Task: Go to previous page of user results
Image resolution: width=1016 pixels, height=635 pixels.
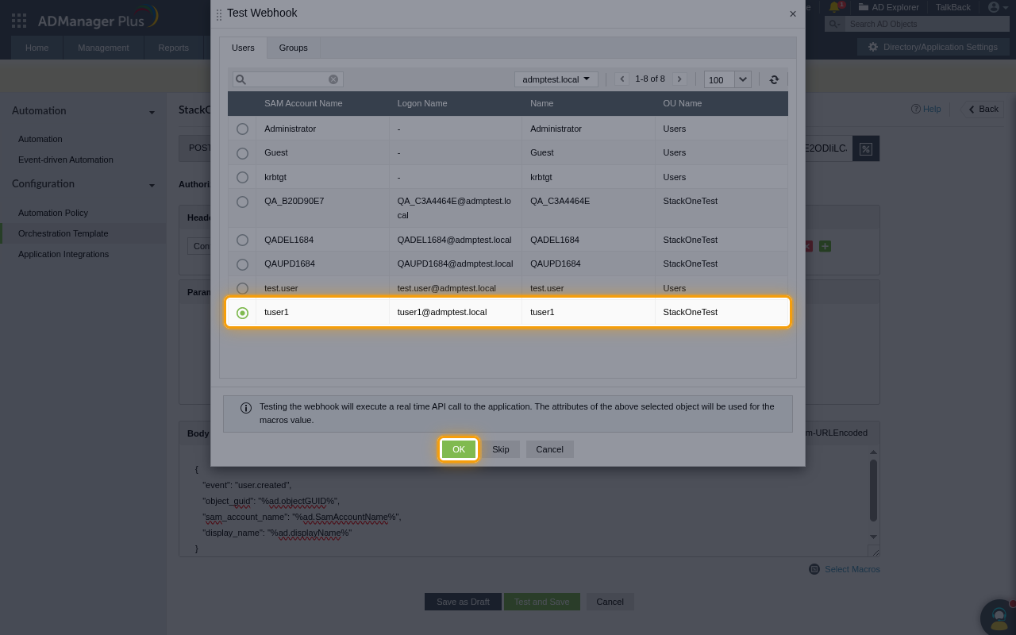Action: 622,79
